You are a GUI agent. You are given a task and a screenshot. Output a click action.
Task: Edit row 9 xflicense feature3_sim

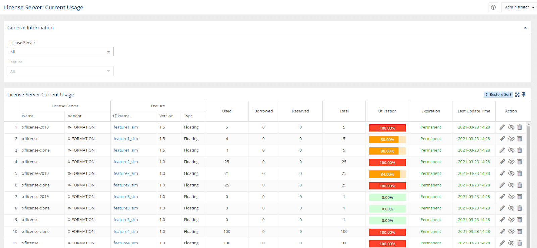(x=502, y=220)
